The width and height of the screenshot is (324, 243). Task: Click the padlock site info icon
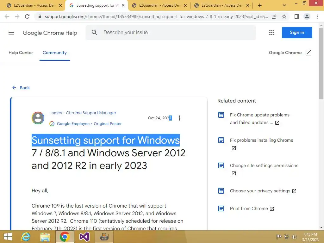[40, 16]
